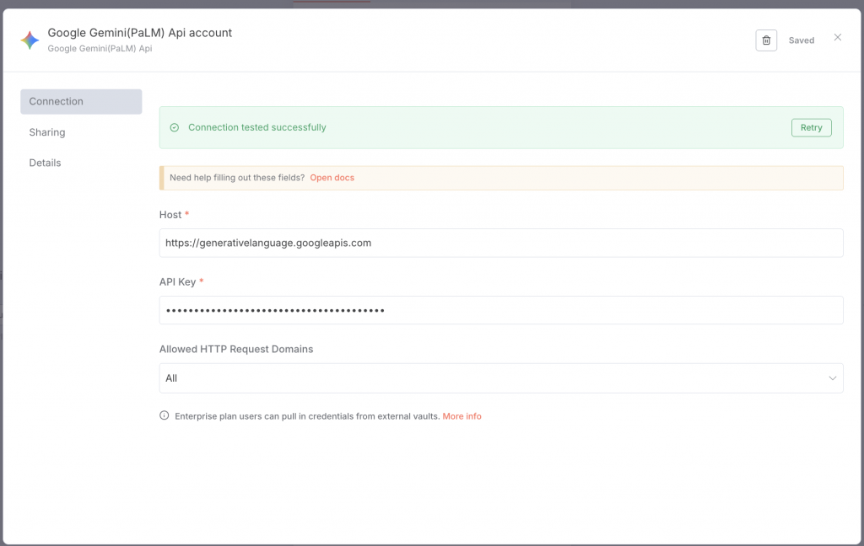Click the Google Gemini star logo
864x546 pixels.
click(30, 40)
